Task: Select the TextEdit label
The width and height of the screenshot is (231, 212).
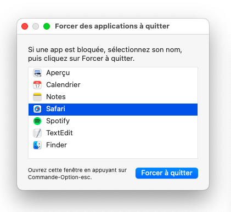Action: [59, 133]
